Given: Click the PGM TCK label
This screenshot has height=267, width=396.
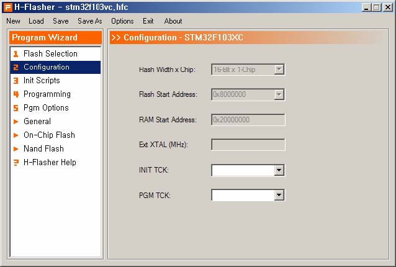Looking at the screenshot, I should pos(155,195).
